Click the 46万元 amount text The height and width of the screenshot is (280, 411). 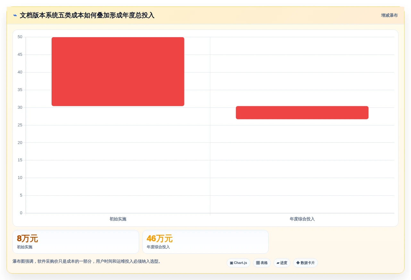coord(160,239)
